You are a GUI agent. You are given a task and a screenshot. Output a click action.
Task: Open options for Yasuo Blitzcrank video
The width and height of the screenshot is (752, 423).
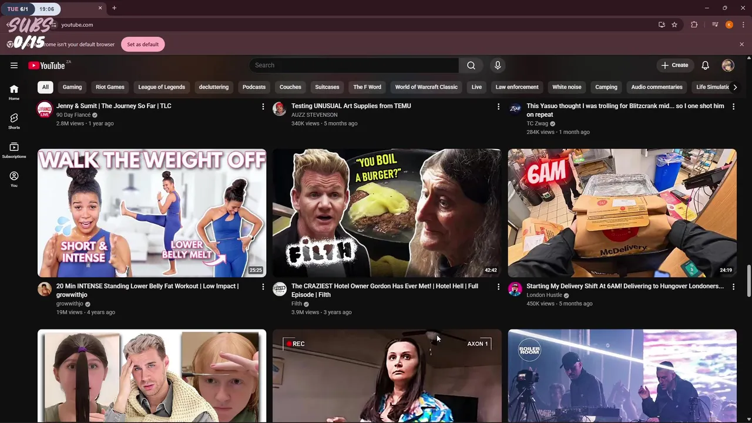click(x=733, y=106)
